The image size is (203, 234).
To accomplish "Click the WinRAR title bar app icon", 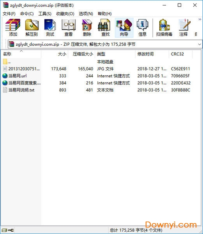I will pos(6,5).
